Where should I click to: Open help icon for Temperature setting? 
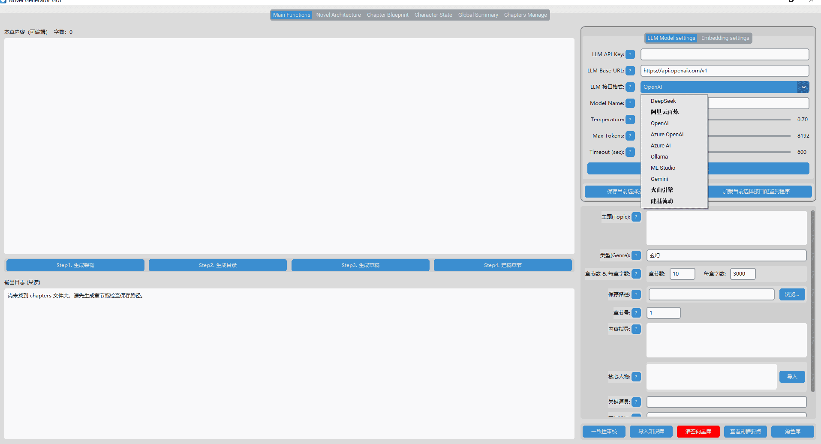pyautogui.click(x=630, y=120)
